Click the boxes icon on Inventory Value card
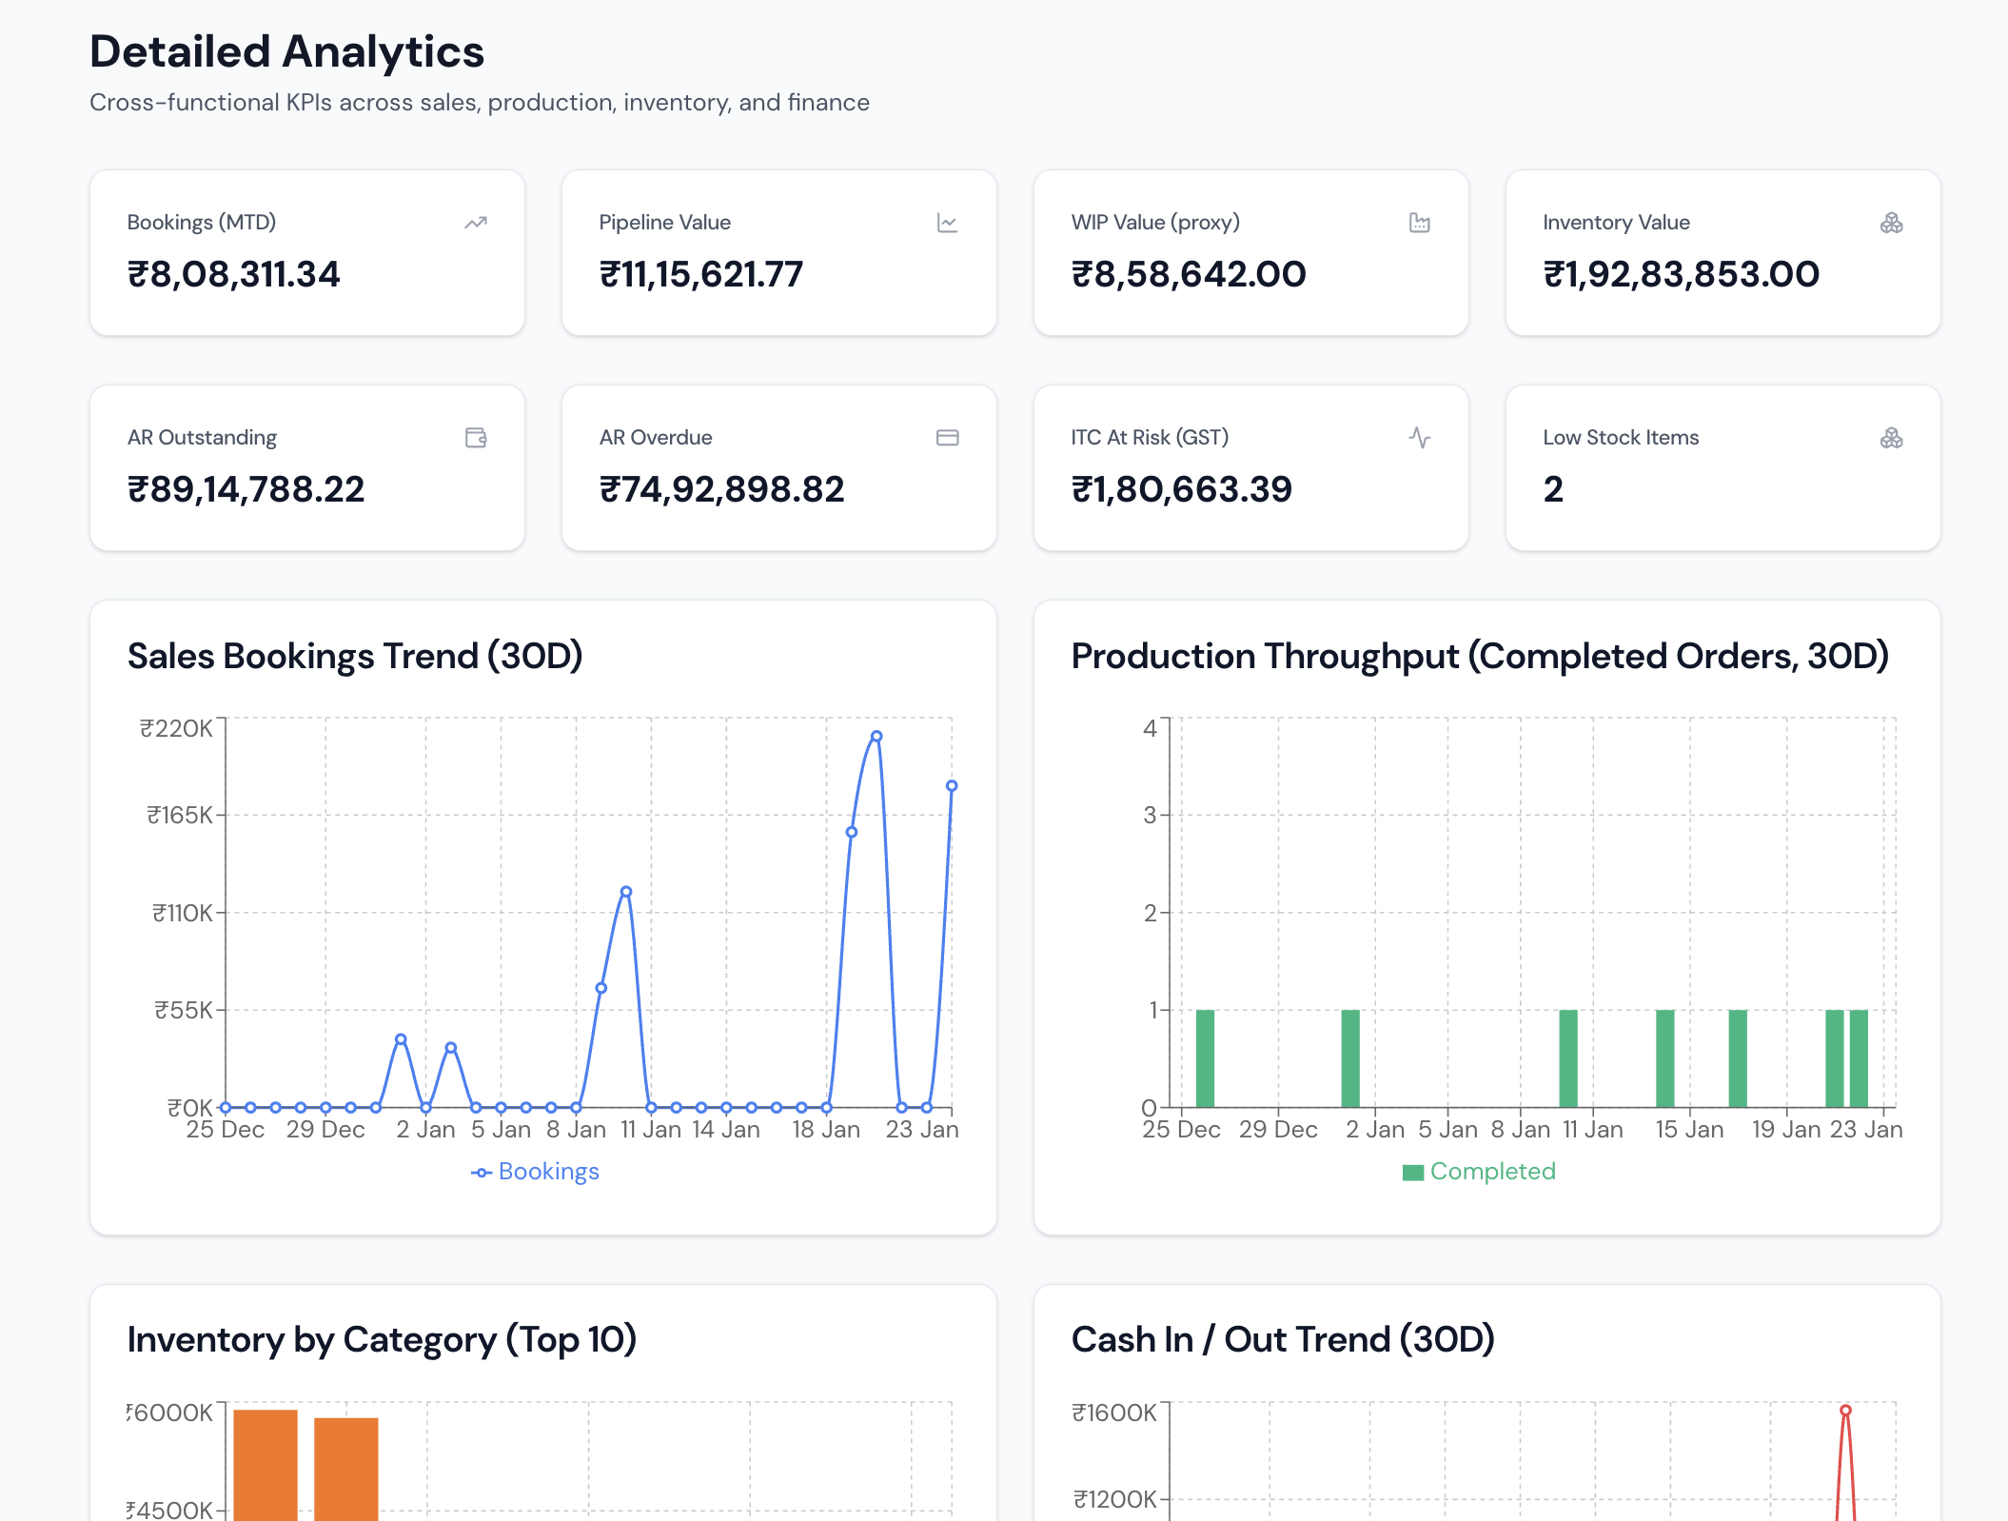 [1892, 222]
